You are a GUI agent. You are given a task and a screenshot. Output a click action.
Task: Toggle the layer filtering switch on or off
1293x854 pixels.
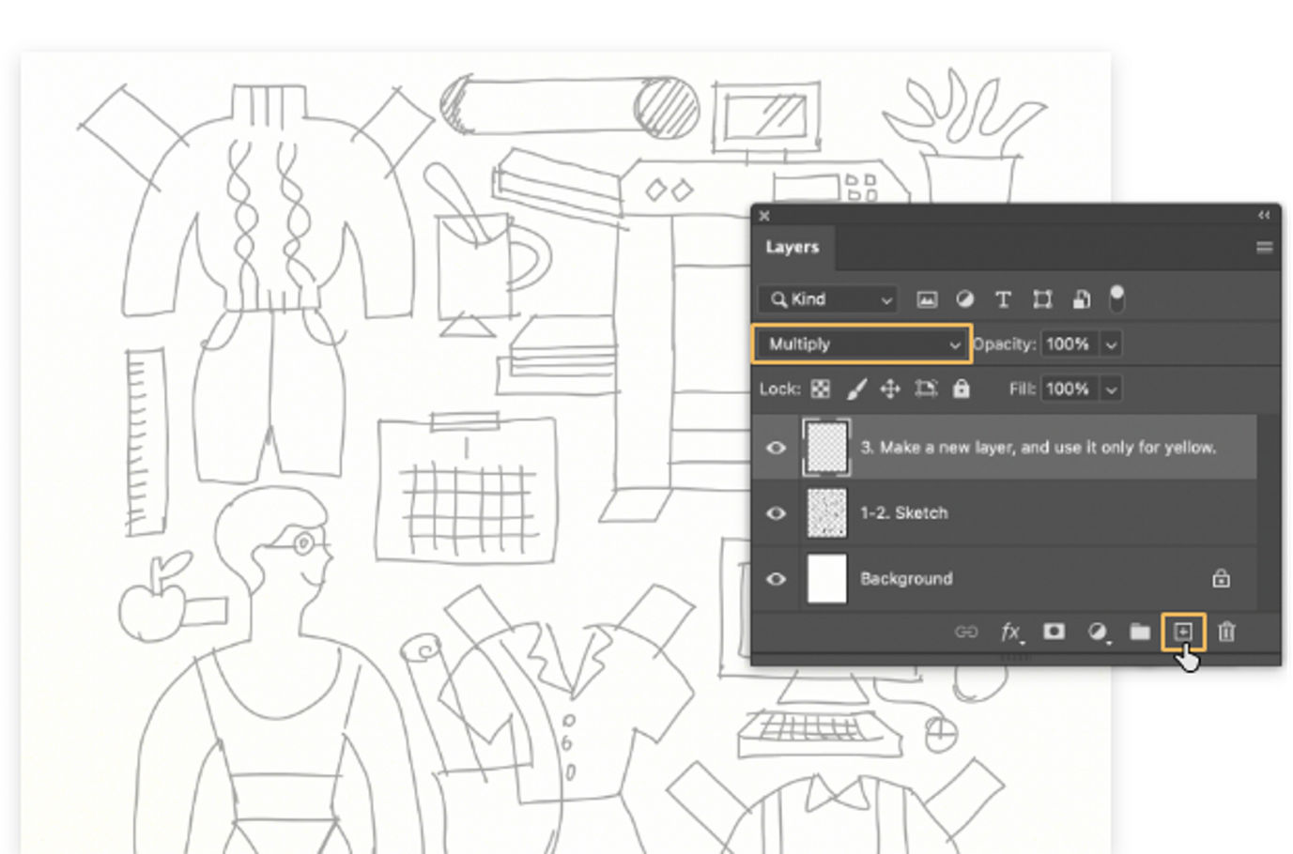(x=1116, y=298)
